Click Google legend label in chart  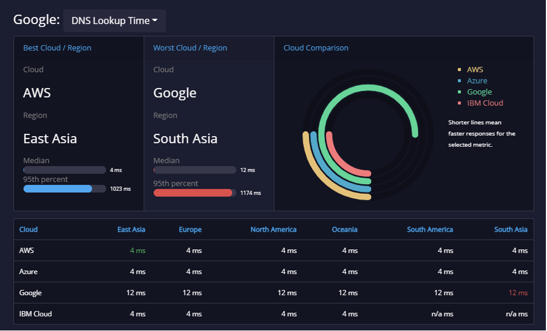[x=480, y=92]
